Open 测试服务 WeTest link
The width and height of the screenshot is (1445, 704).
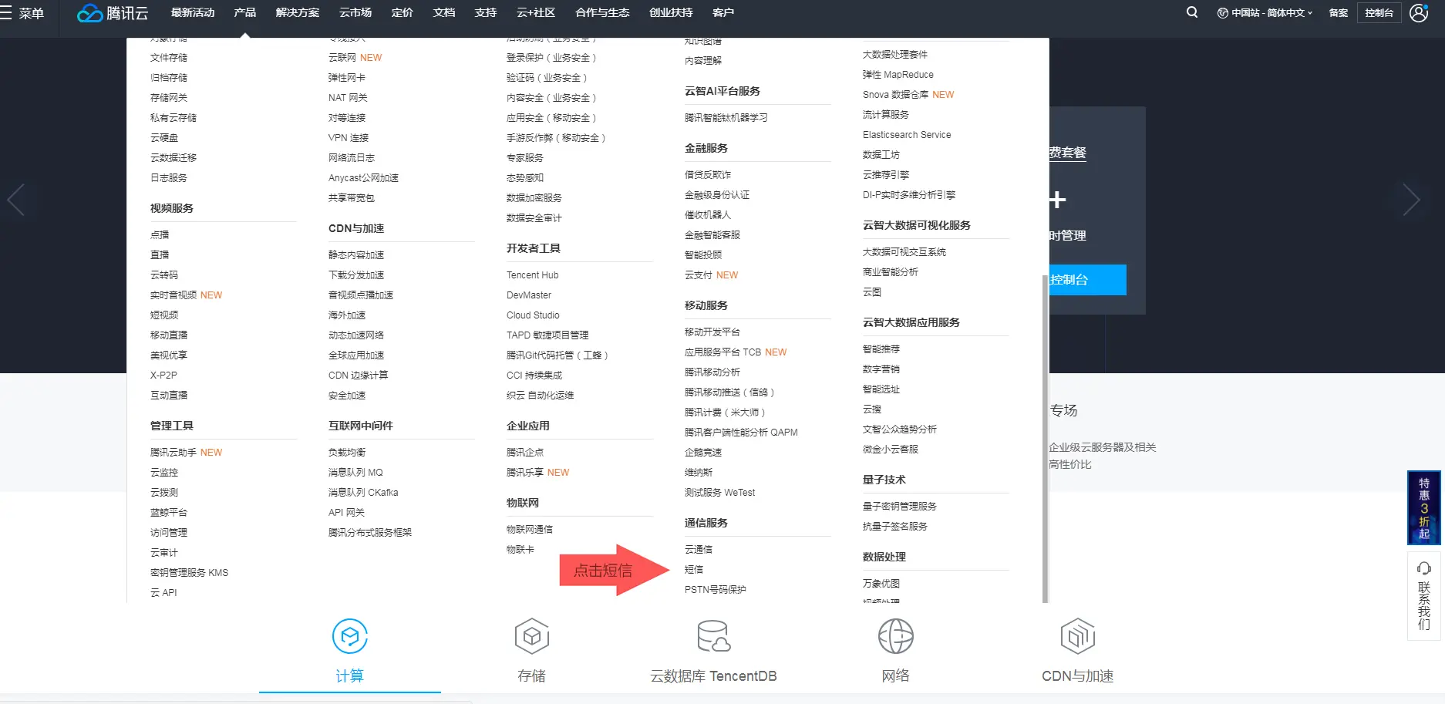tap(720, 493)
